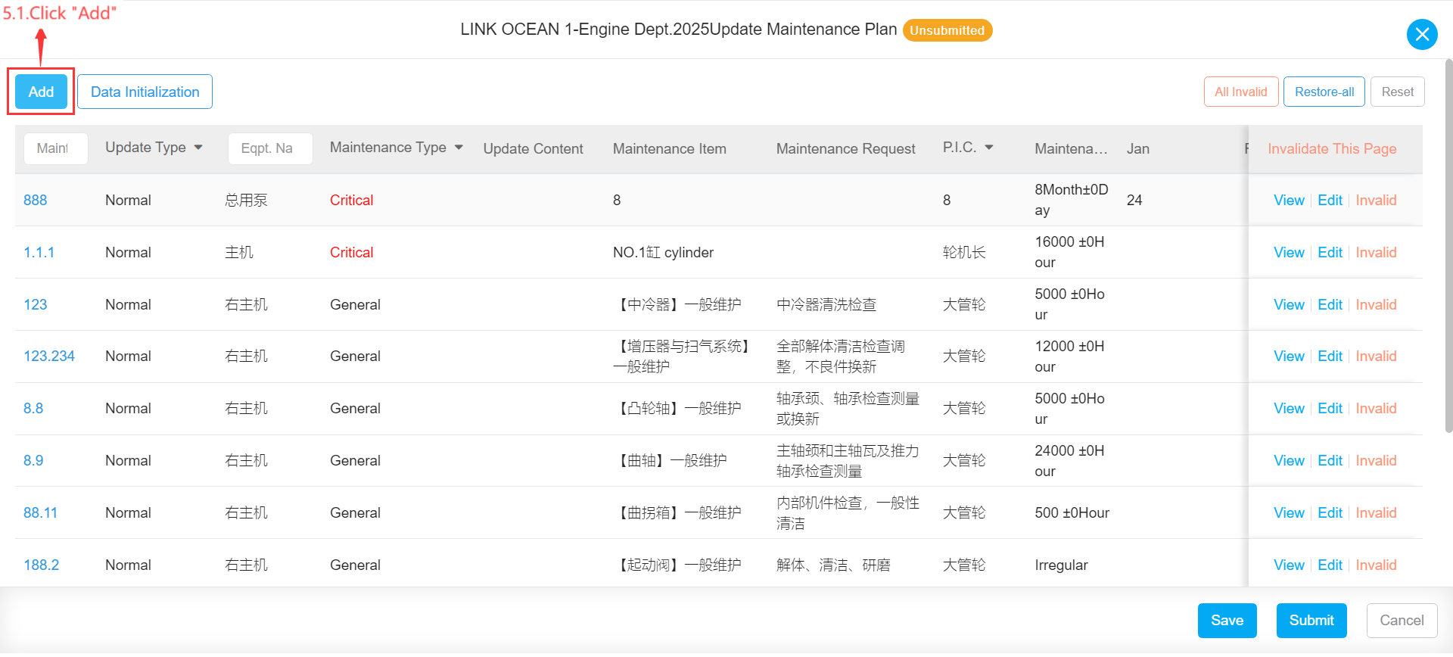This screenshot has height=657, width=1453.
Task: View row 123
Action: (x=1289, y=305)
